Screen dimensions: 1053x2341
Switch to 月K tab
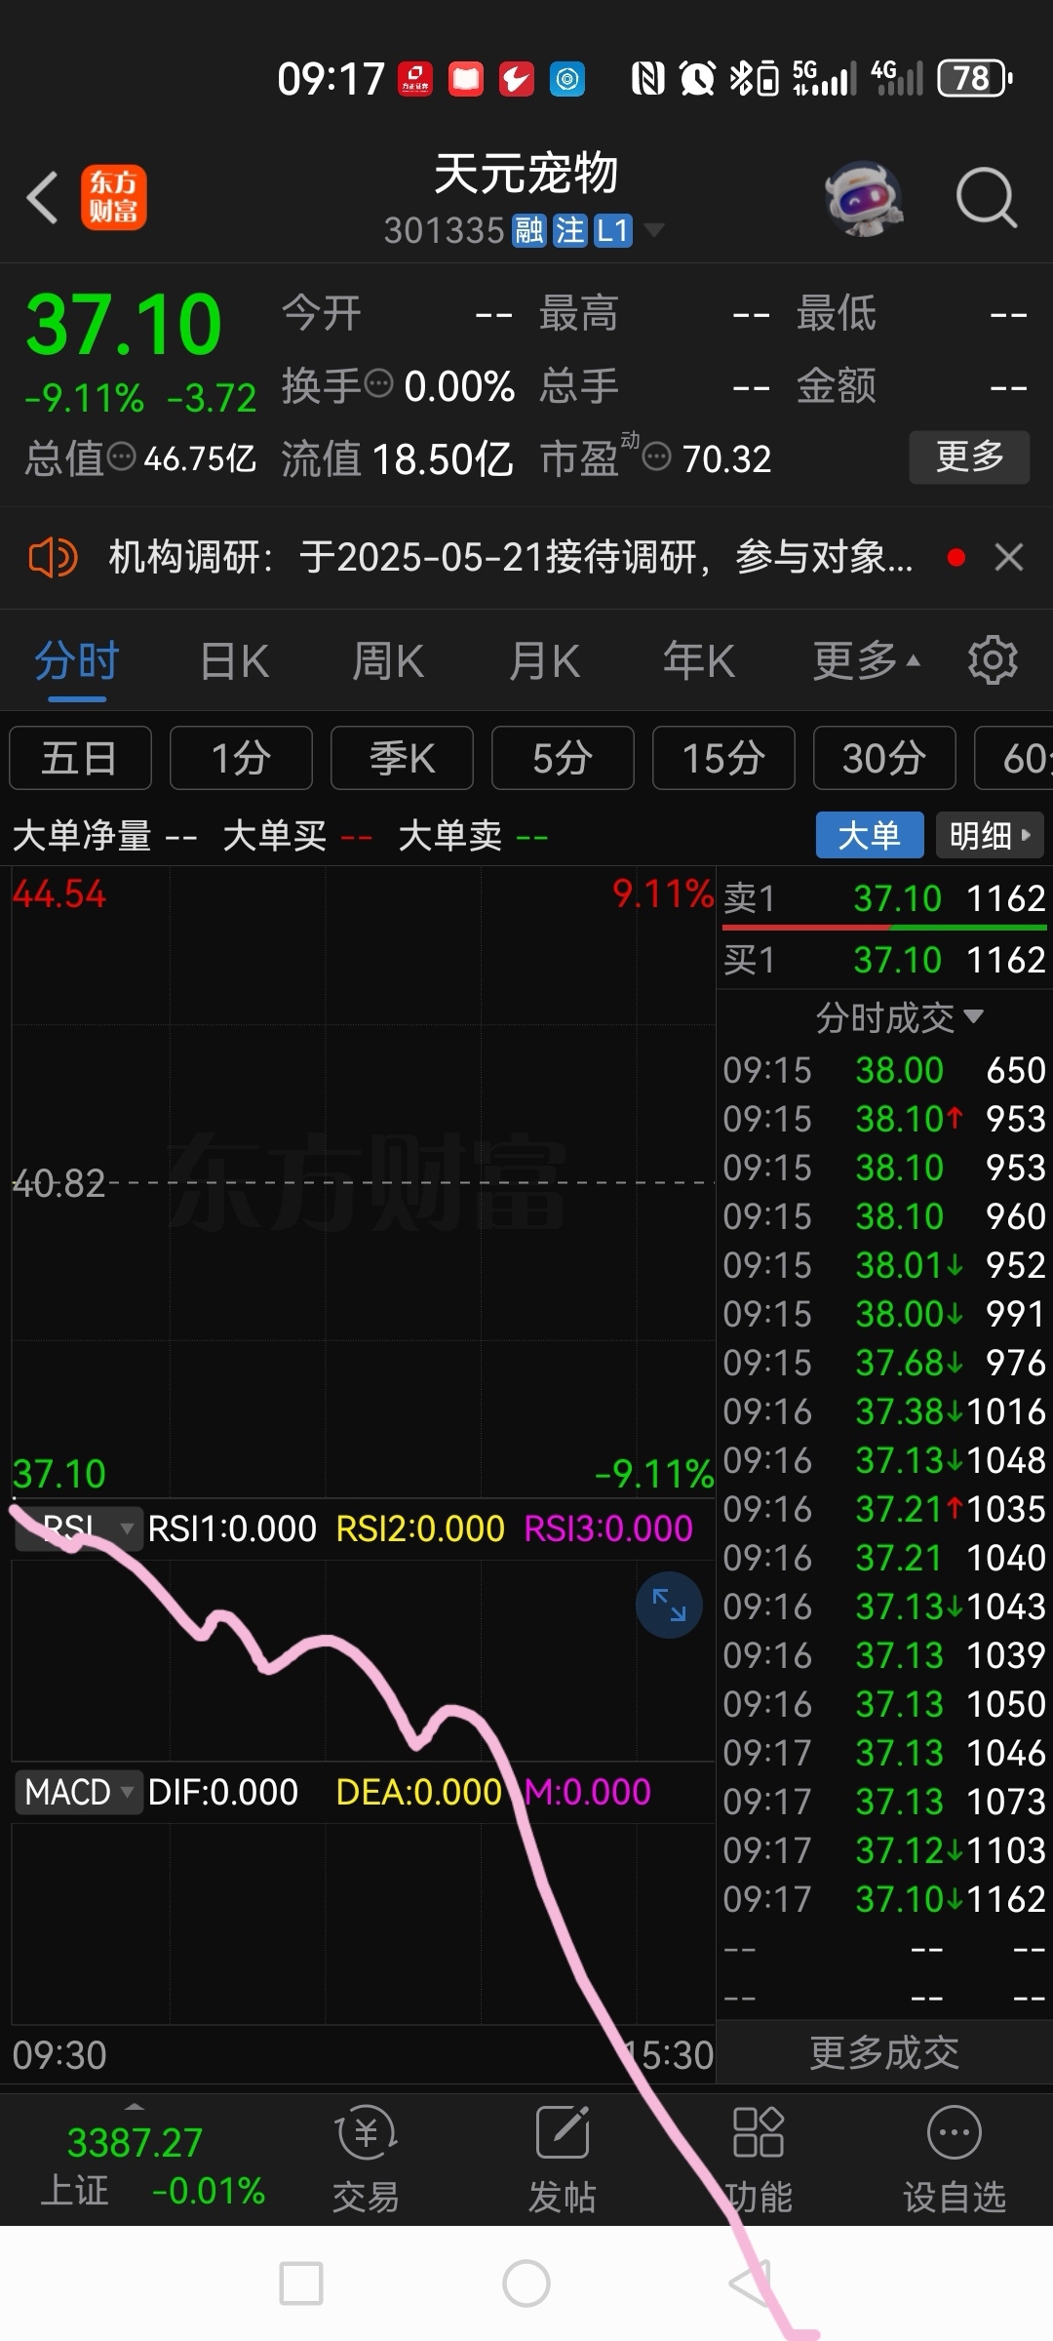pos(544,660)
